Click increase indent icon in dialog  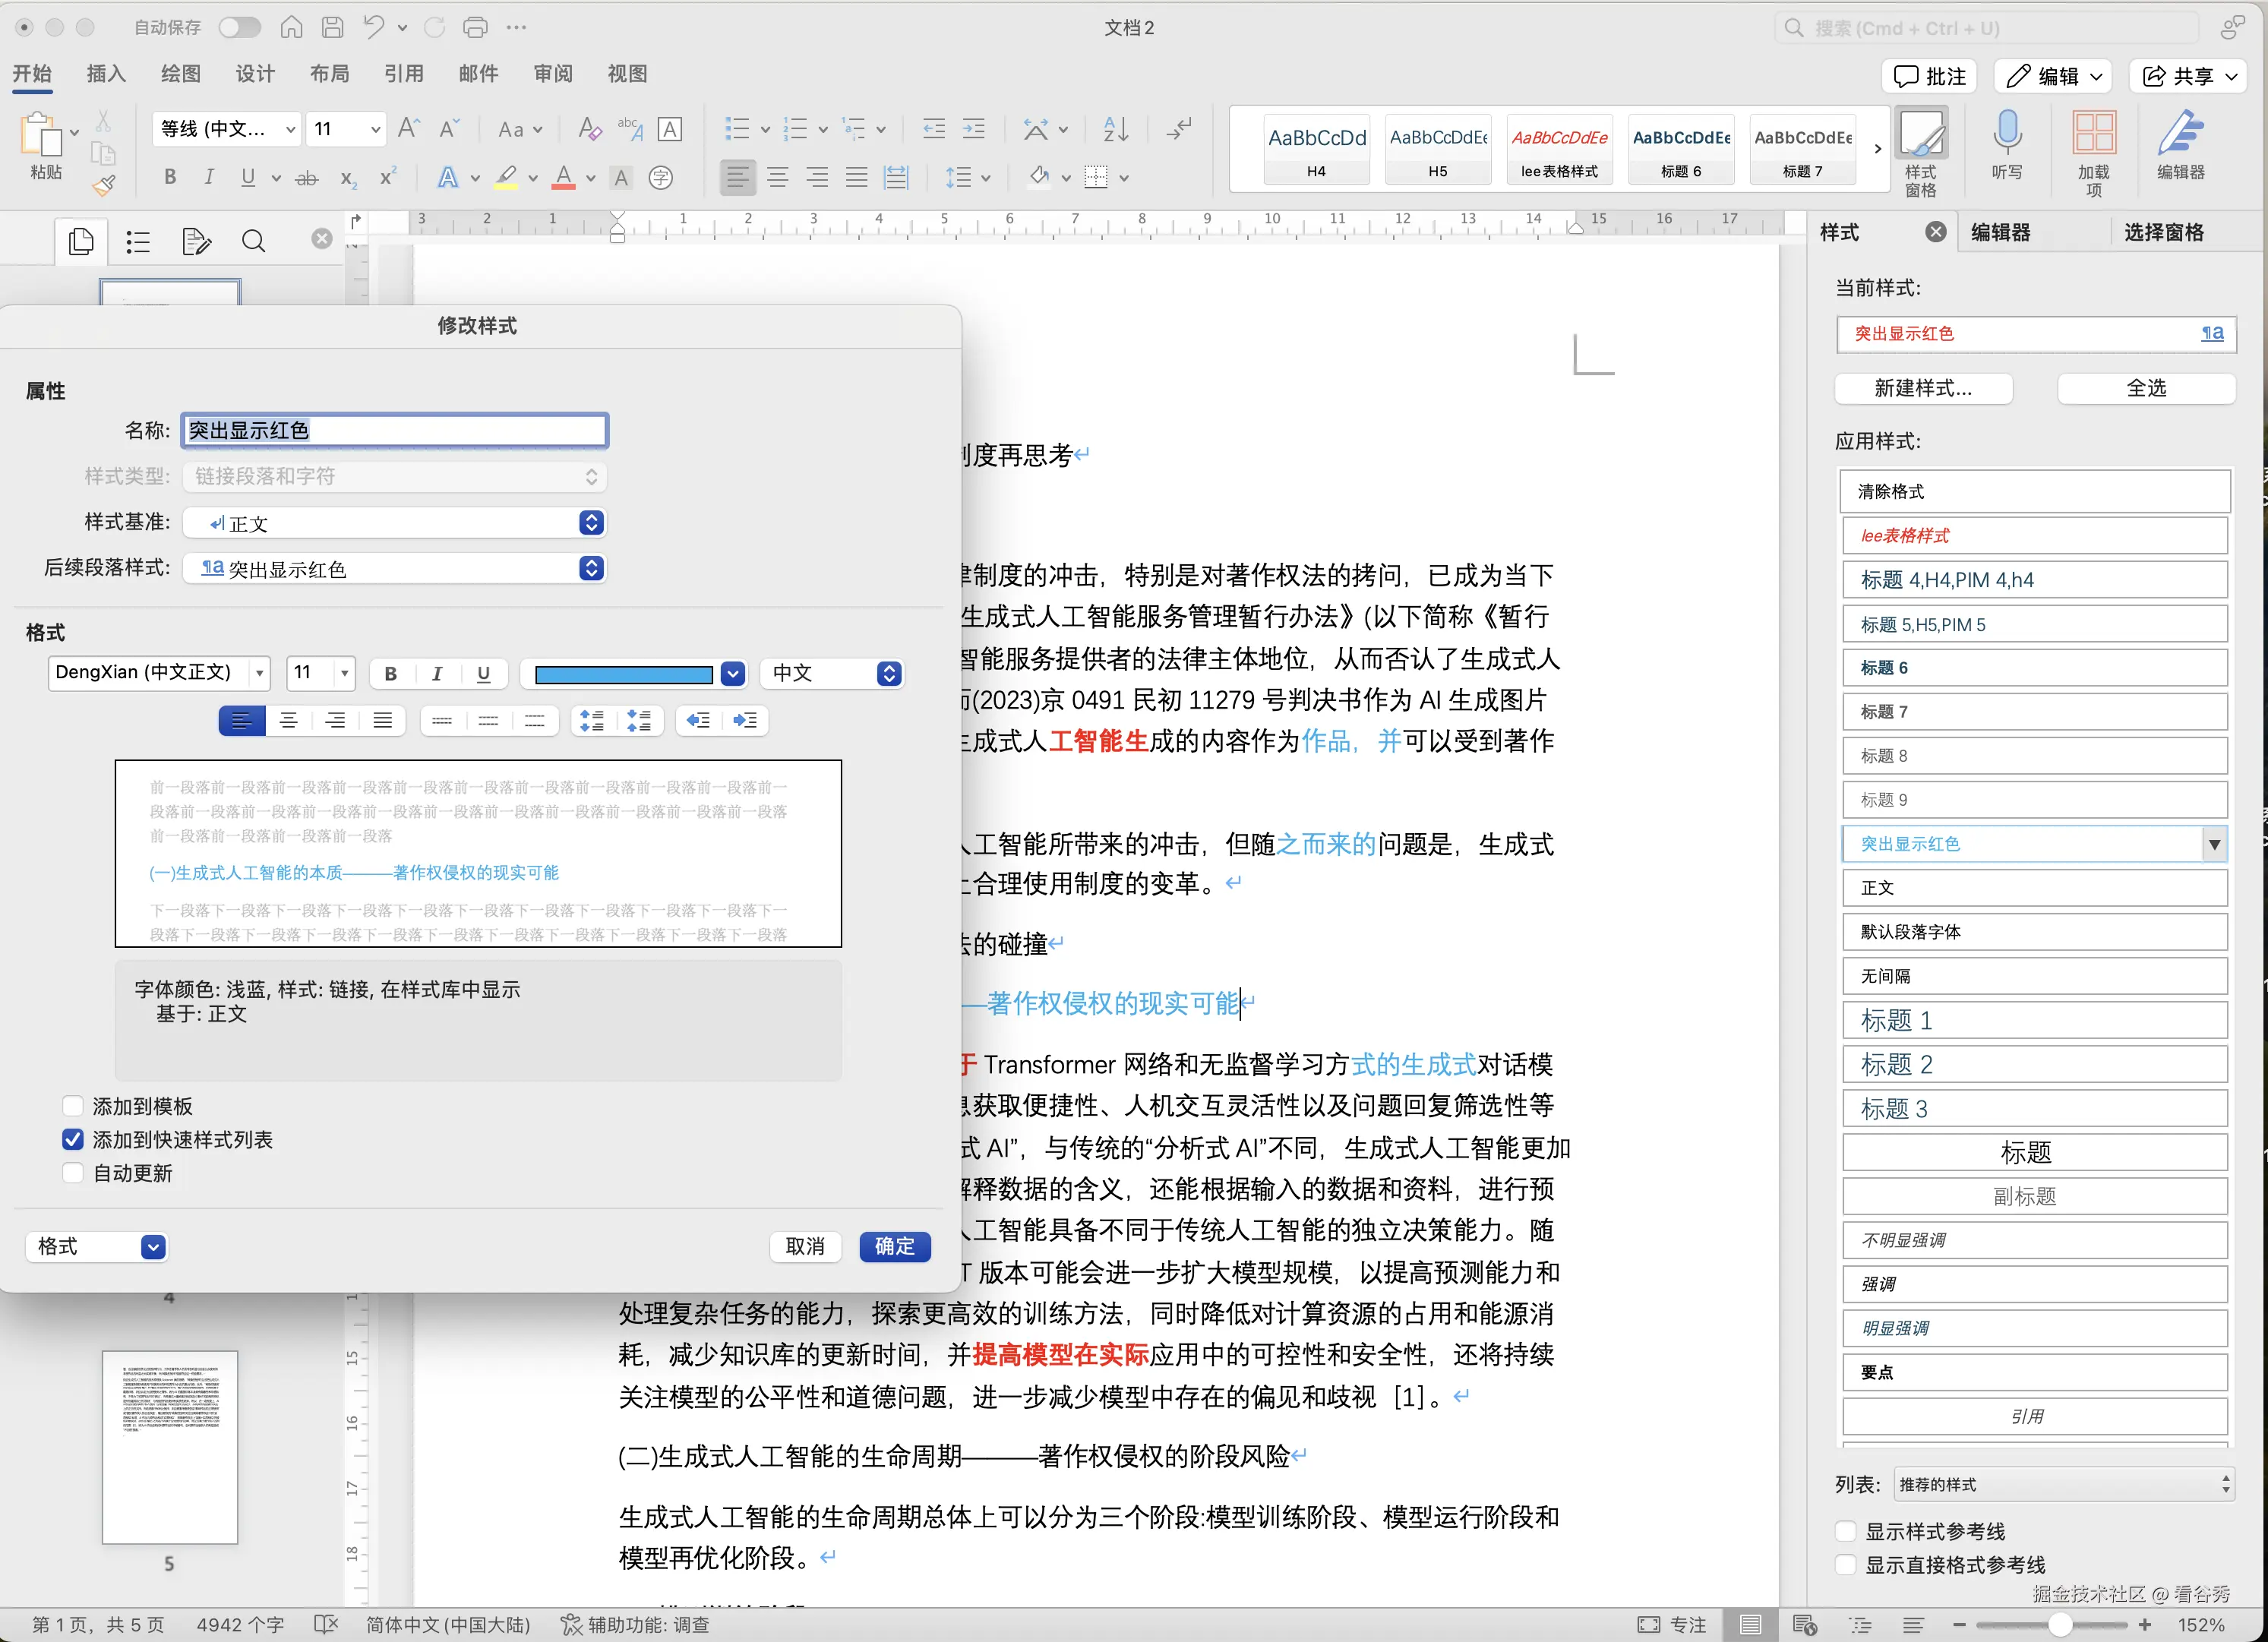[x=745, y=720]
